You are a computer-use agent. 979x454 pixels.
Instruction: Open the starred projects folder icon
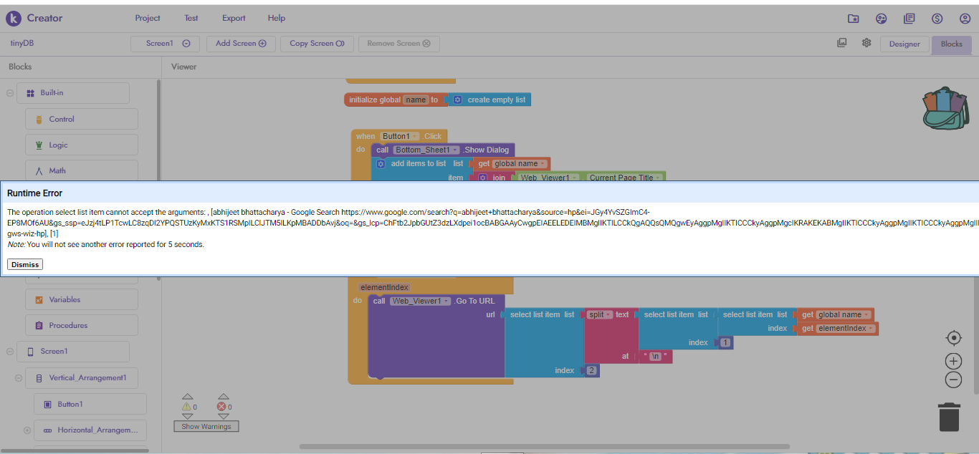(853, 19)
